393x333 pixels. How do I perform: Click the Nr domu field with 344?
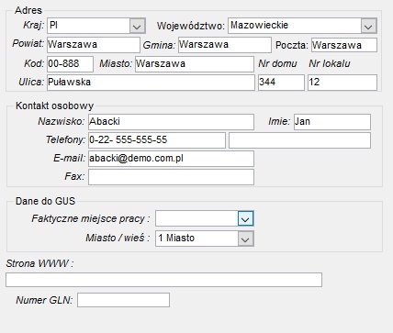tap(281, 83)
